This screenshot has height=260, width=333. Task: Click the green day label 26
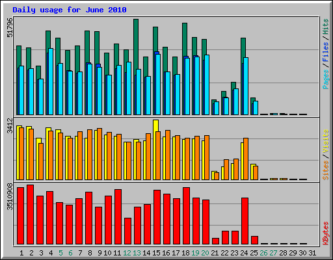pos(263,253)
